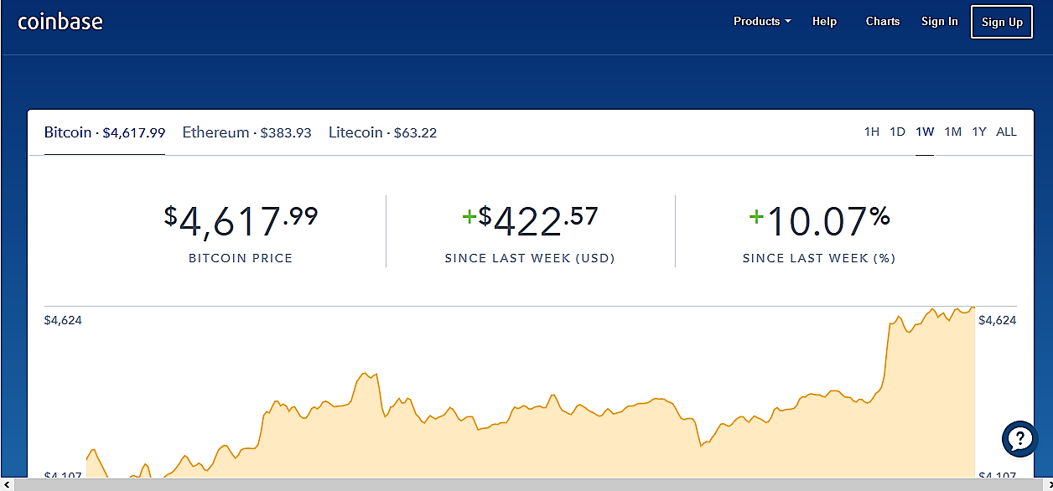Select the 1H time range

coord(872,132)
